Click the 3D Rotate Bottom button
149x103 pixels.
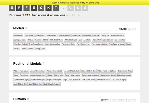pyautogui.click(x=56, y=40)
